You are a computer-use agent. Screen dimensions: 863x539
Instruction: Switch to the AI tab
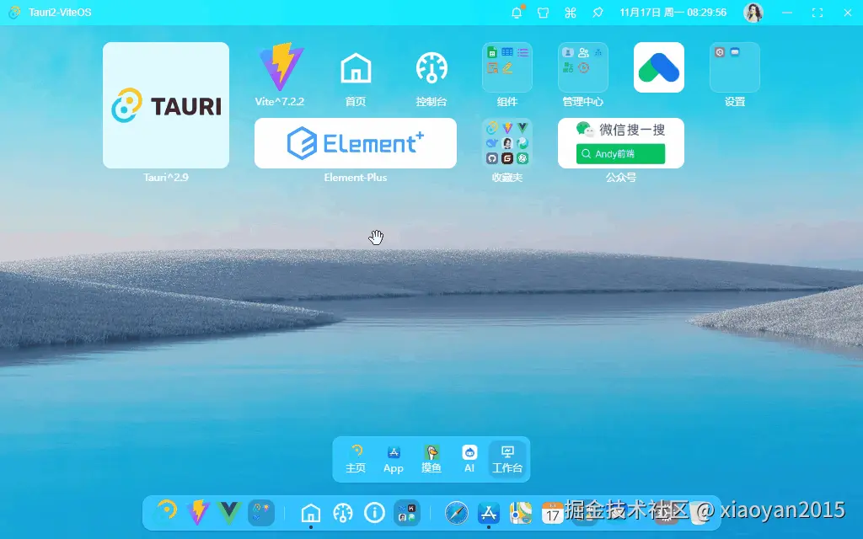tap(469, 459)
